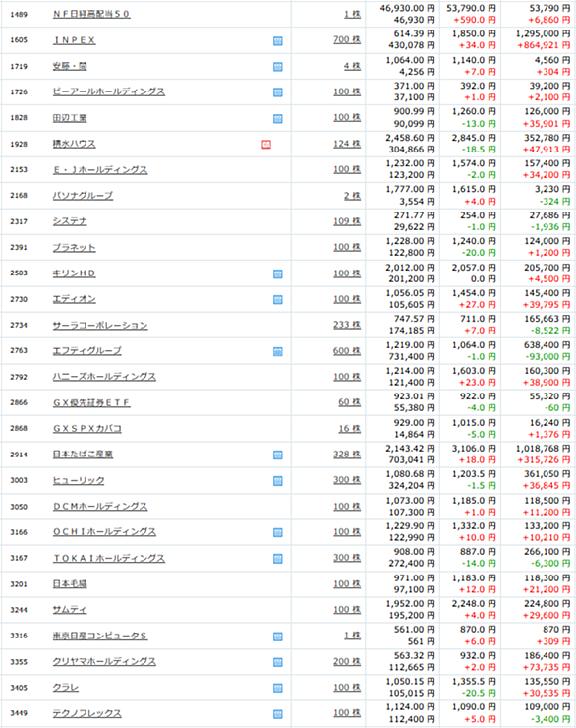This screenshot has width=576, height=728.
Task: Click the 233株 quantity for サーラコーポレーション
Action: tap(347, 325)
